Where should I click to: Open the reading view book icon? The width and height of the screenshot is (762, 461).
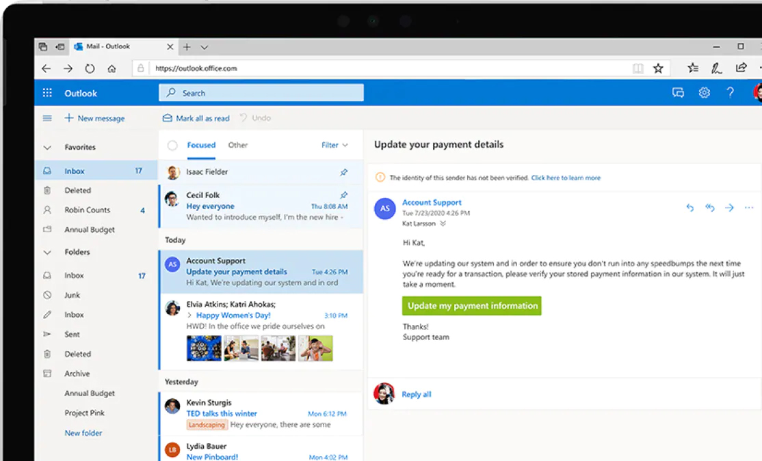pos(638,68)
